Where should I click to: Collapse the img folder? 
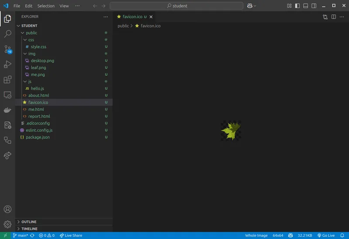64,54
